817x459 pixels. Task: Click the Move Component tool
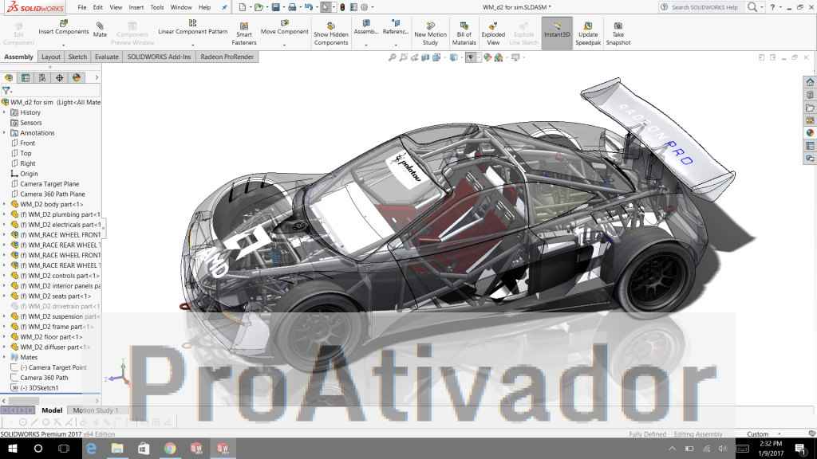click(285, 28)
